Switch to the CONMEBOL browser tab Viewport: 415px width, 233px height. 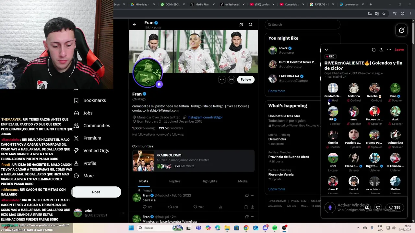tap(172, 5)
